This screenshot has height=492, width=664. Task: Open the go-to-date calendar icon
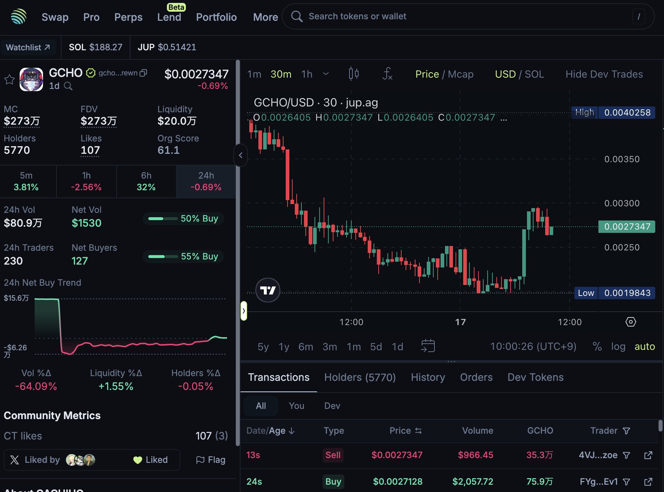click(x=428, y=346)
